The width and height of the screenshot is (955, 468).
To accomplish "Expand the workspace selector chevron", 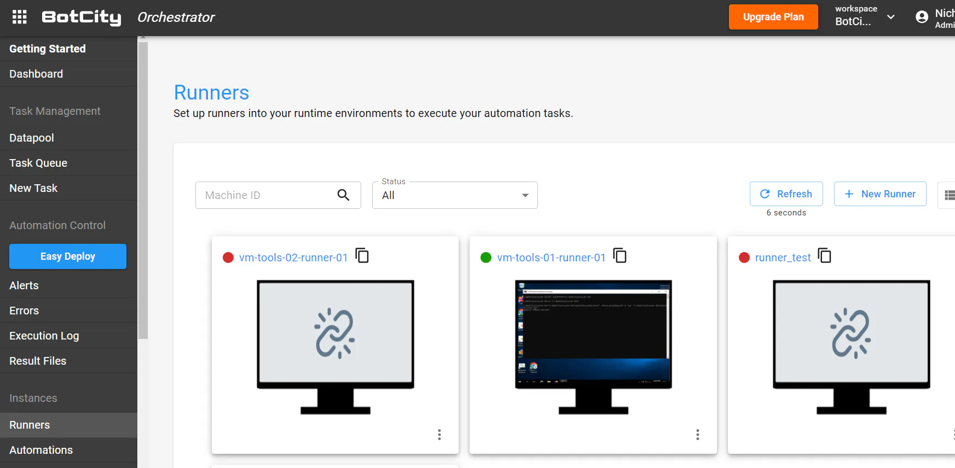I will pos(891,17).
